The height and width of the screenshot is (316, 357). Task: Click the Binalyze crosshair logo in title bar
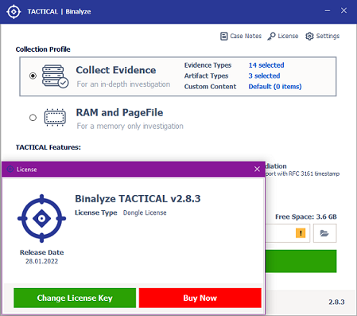click(14, 12)
